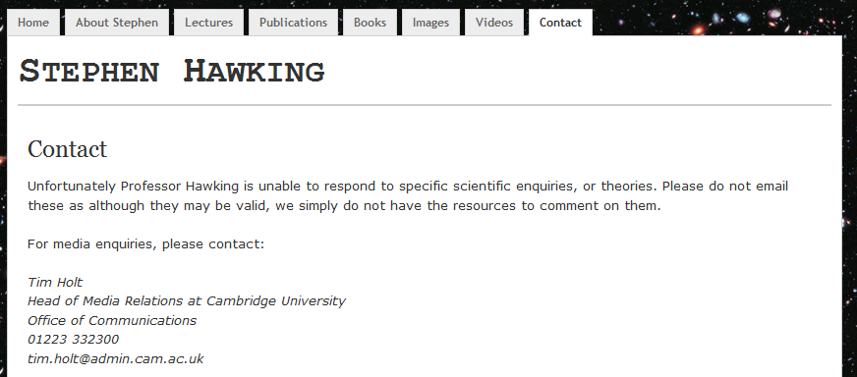Open the Books tab
The height and width of the screenshot is (377, 857).
[370, 23]
